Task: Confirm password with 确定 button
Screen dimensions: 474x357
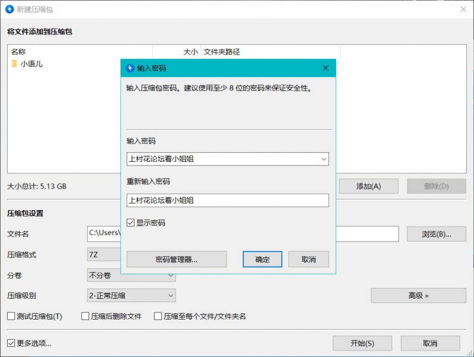Action: click(x=262, y=259)
